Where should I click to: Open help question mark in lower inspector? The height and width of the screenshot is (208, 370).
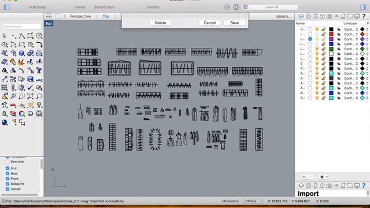coord(364,185)
